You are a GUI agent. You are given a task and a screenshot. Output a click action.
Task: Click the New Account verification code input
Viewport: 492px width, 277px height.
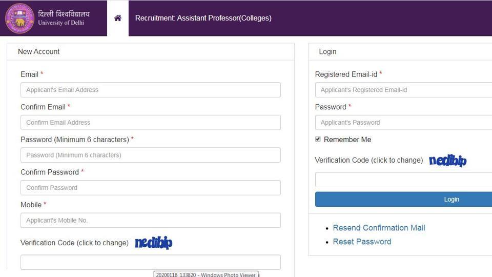coord(151,262)
